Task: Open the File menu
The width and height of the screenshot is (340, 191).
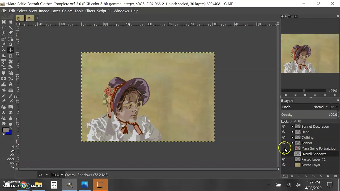Action: click(4, 11)
